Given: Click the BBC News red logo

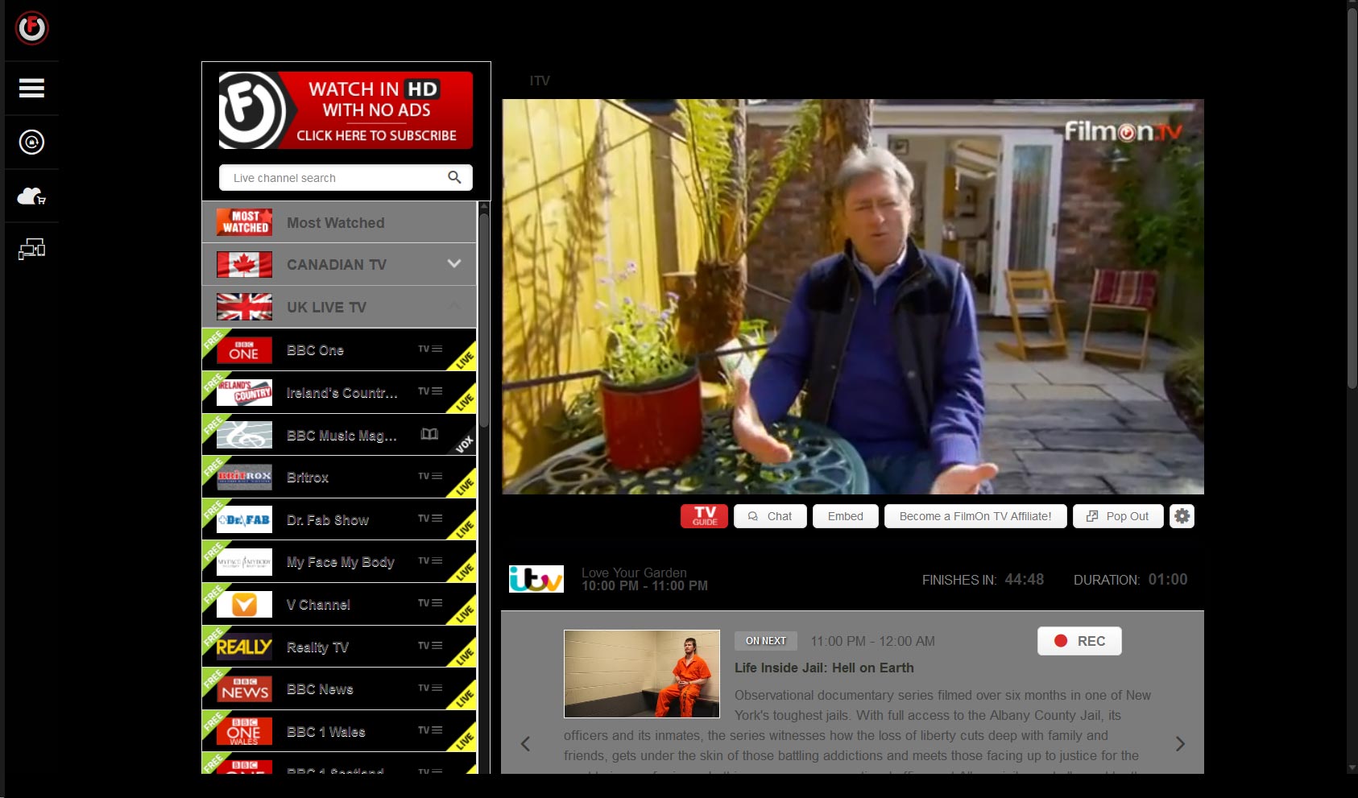Looking at the screenshot, I should coord(244,688).
